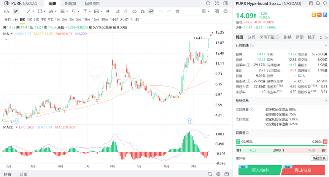Open the 分析 tab in quote panel
The height and width of the screenshot is (177, 329).
click(x=251, y=37)
